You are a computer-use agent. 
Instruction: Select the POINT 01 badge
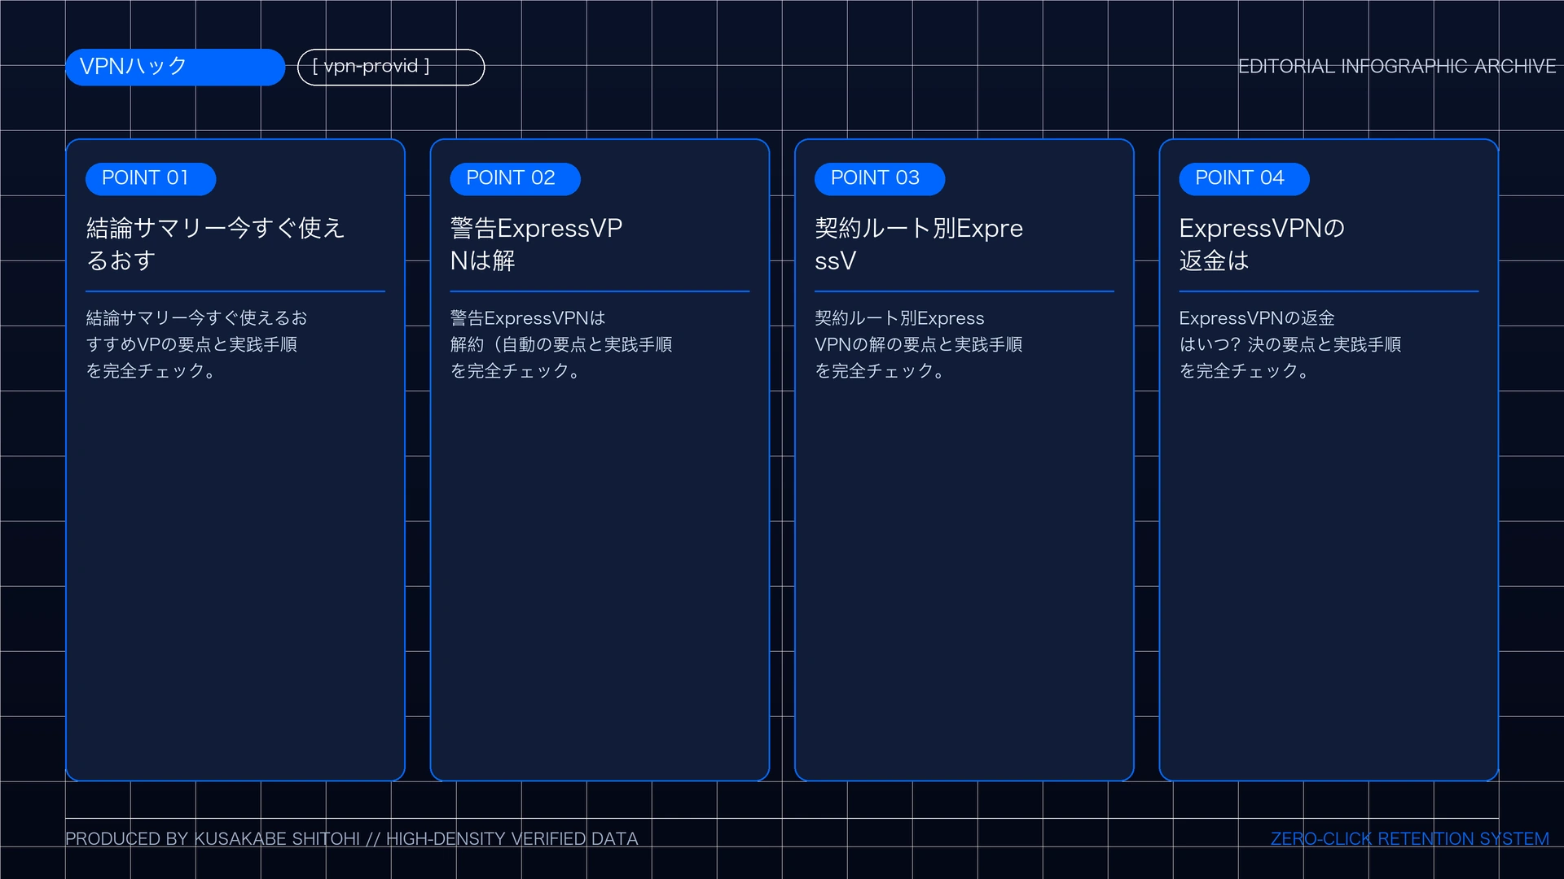click(x=151, y=178)
